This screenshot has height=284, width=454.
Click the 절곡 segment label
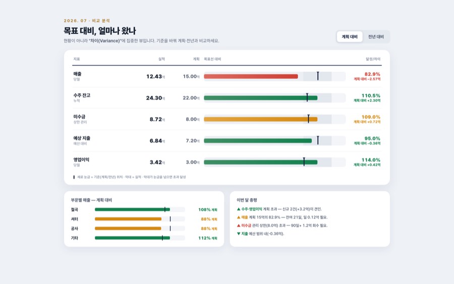[x=75, y=209]
